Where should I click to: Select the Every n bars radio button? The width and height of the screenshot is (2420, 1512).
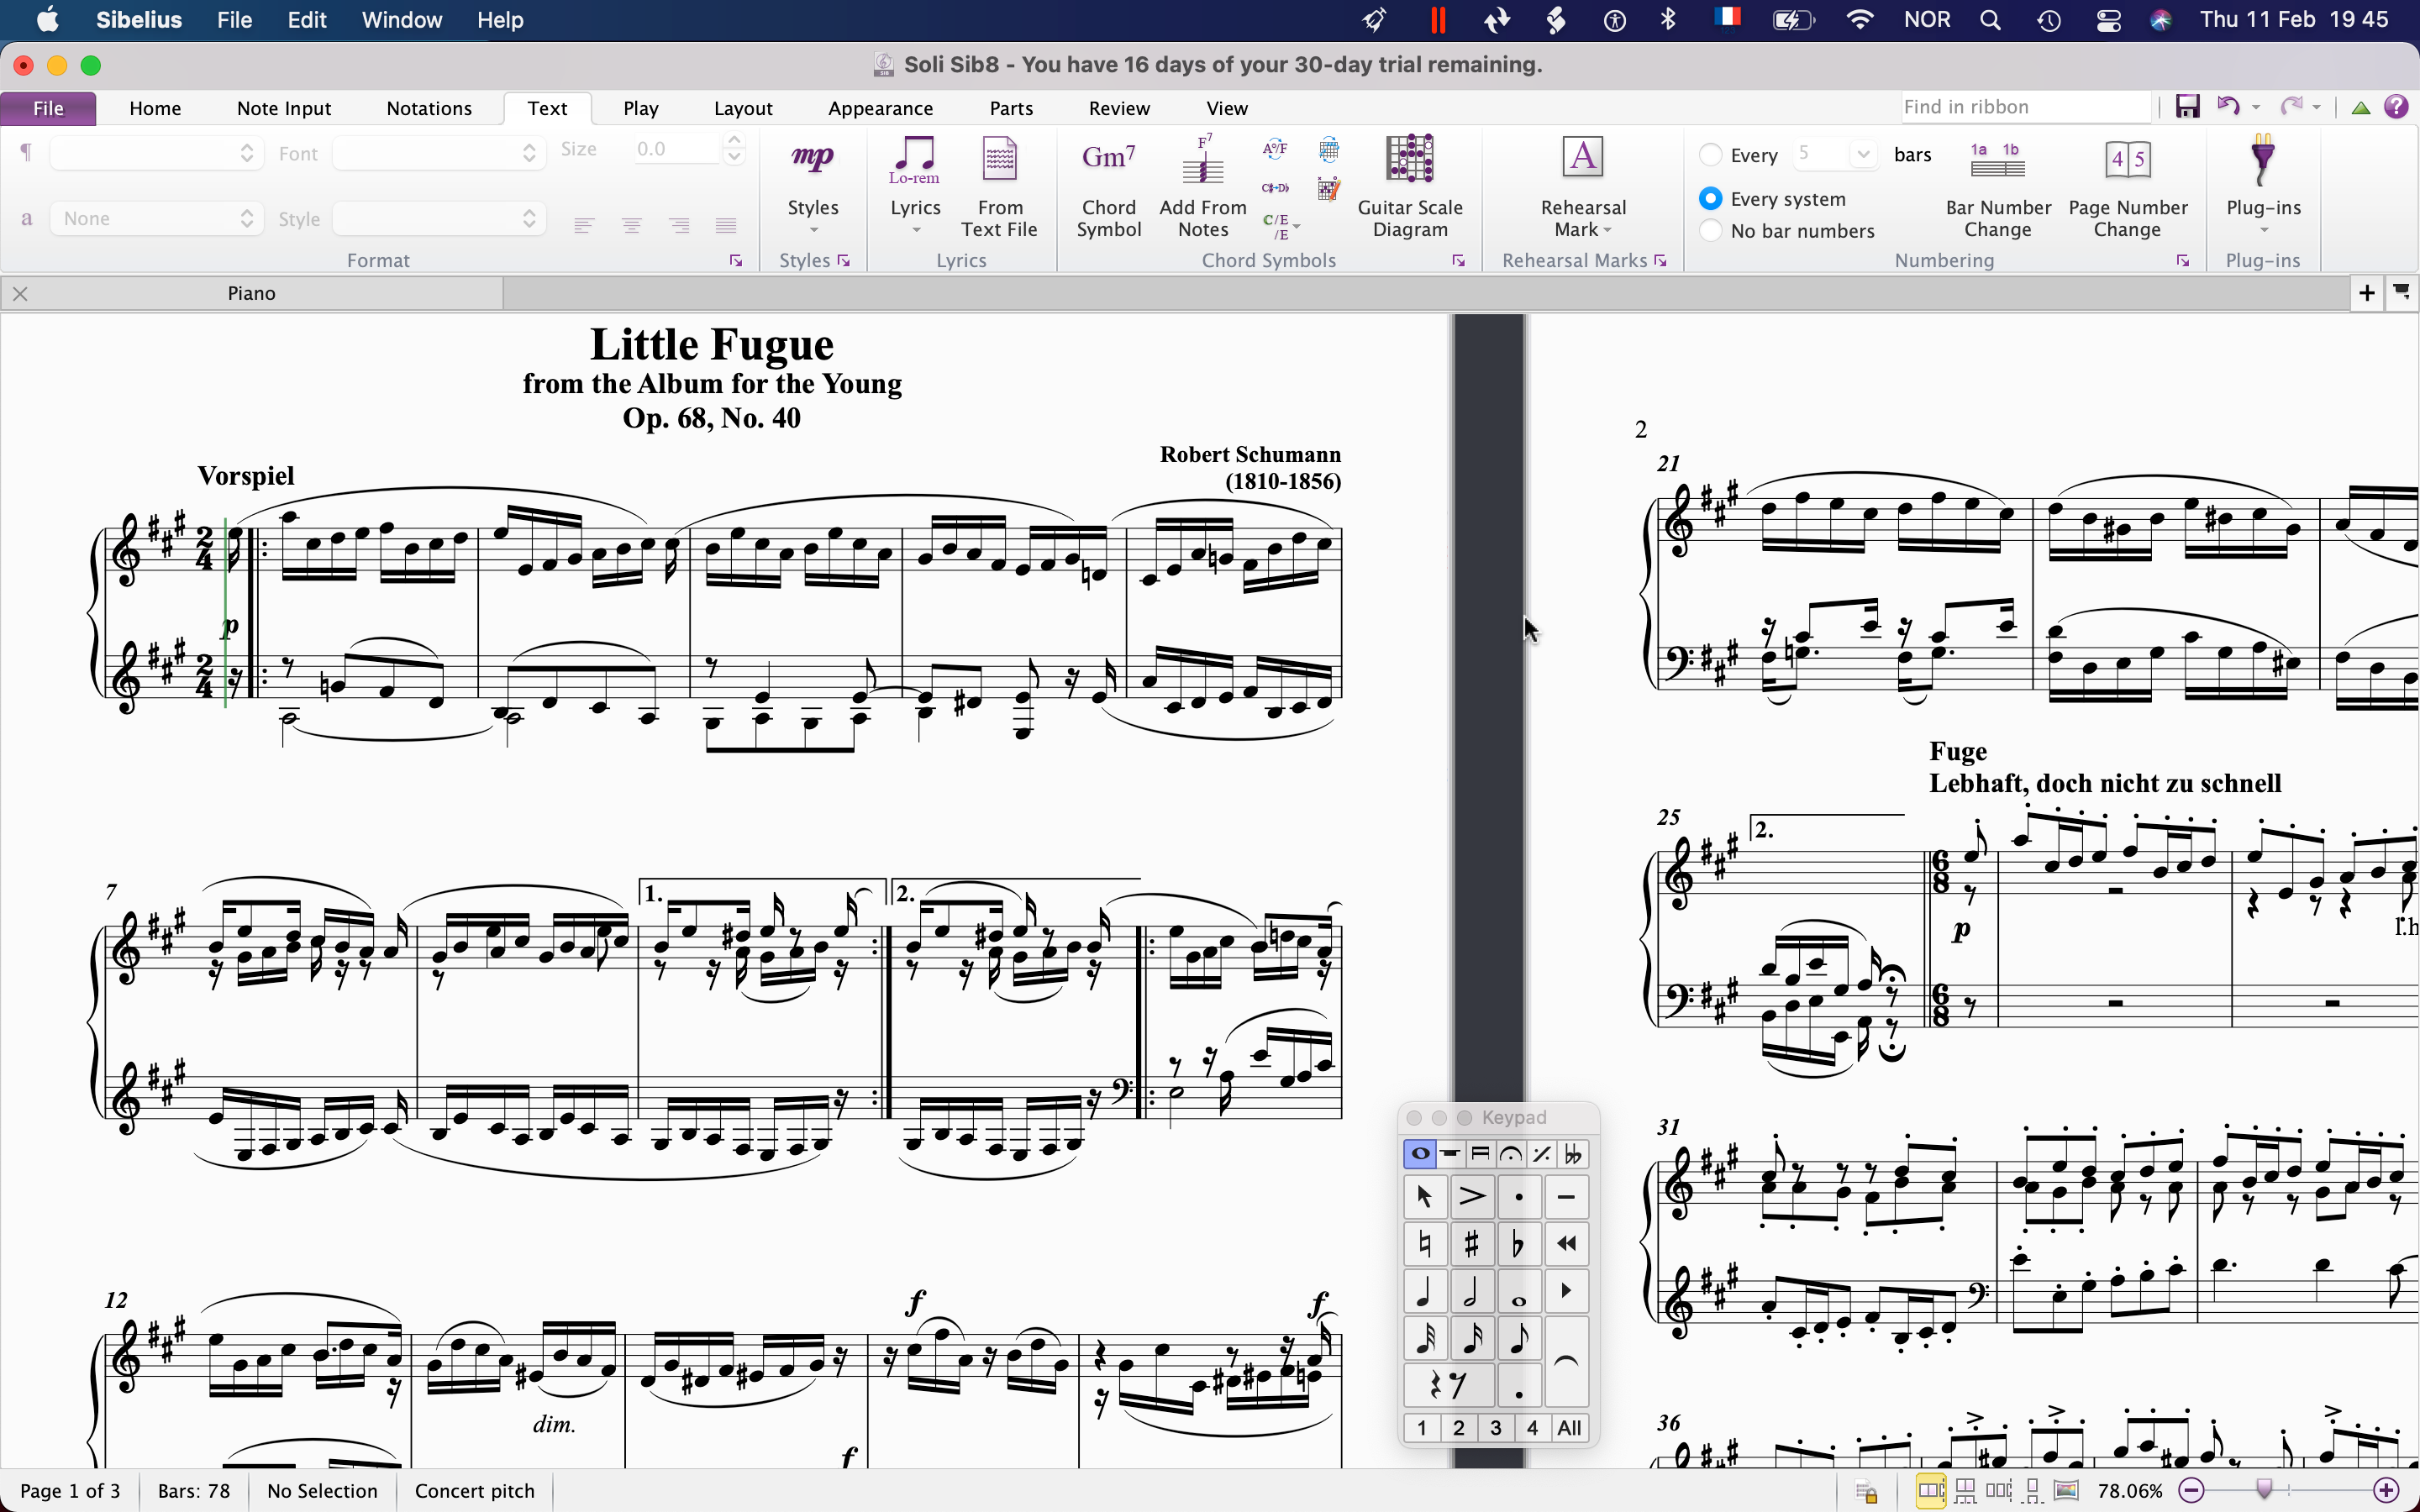coord(1710,155)
